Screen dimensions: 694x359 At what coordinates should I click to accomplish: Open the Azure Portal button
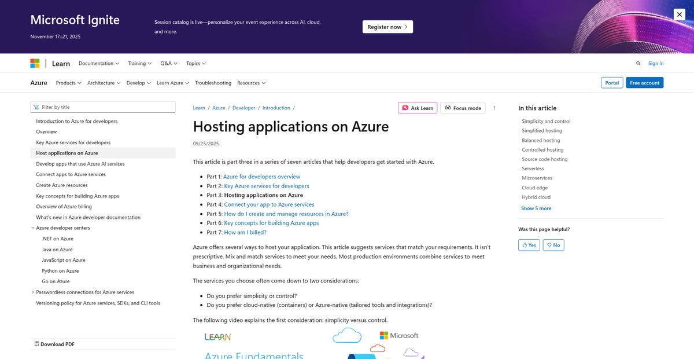612,83
